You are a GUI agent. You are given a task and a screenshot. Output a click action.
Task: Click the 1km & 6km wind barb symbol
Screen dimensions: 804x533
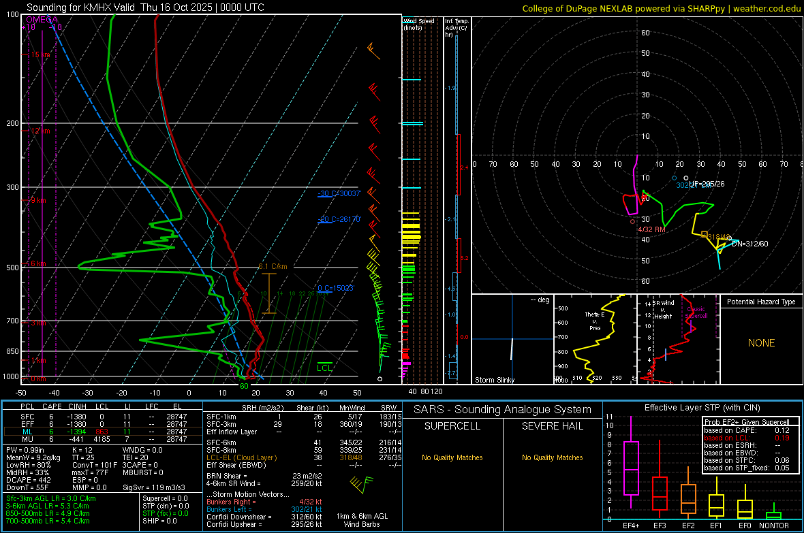362,484
